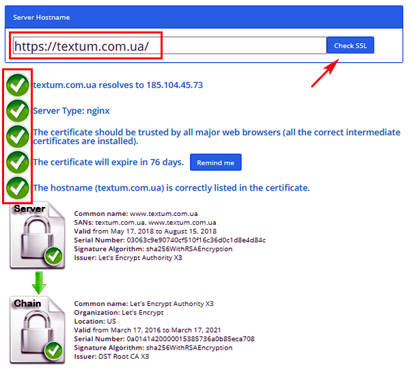410x375 pixels.
Task: Click the Chain certificate padlock icon
Action: [38, 330]
